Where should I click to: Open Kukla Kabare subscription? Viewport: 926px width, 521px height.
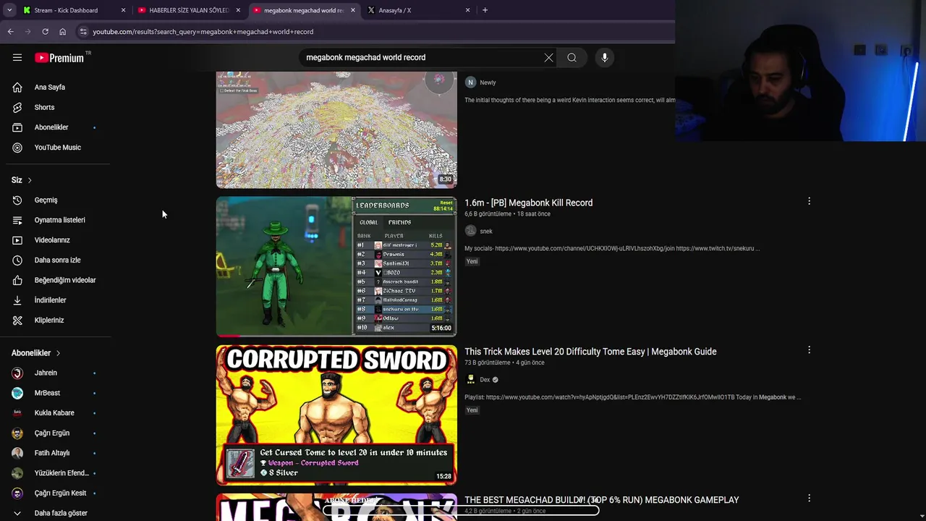click(x=54, y=413)
